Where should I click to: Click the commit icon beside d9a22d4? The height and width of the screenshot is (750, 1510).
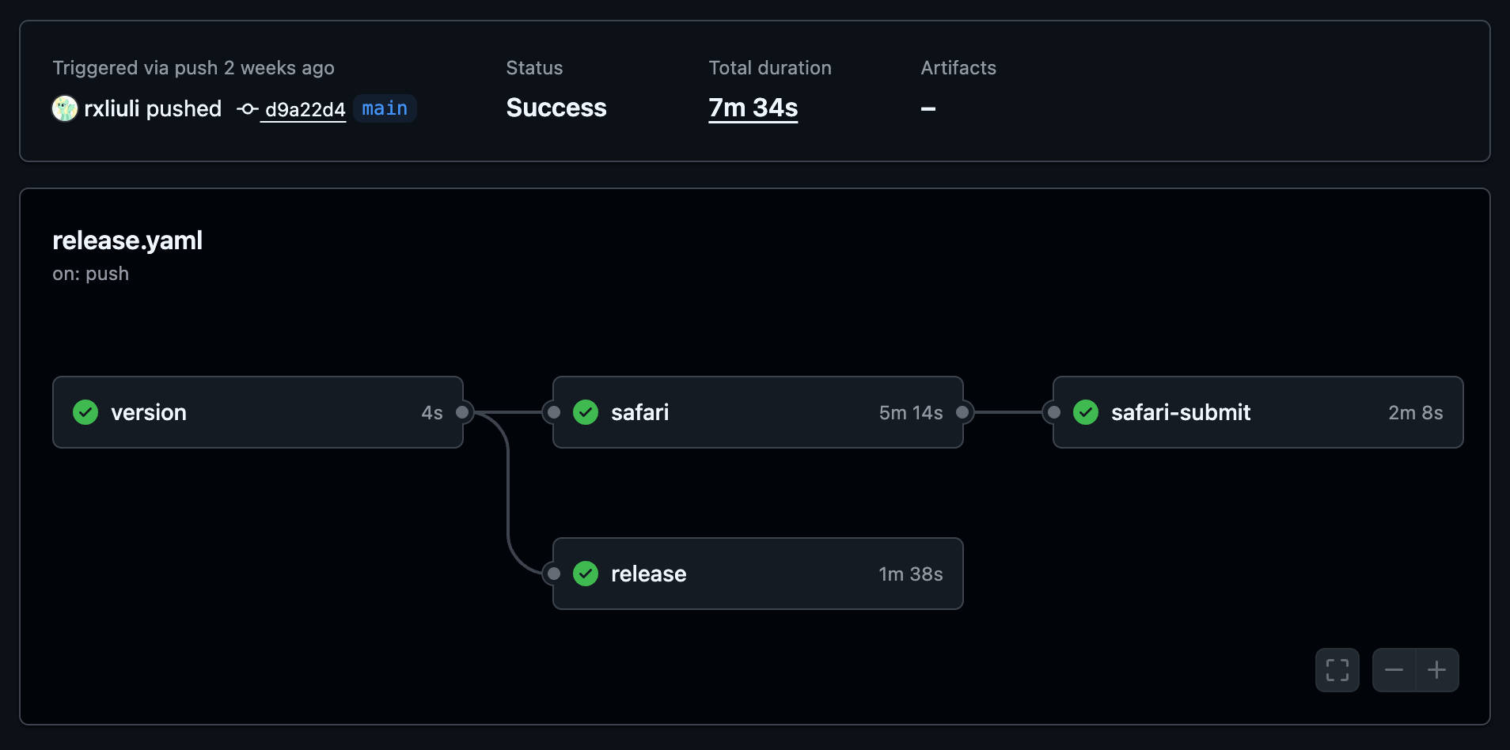click(x=248, y=109)
